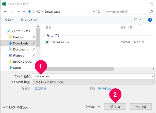Open the 整理 menu

point(9,20)
